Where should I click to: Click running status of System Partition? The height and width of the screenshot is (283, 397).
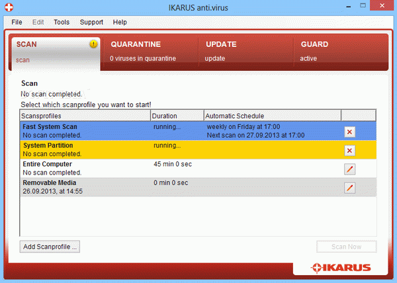167,145
